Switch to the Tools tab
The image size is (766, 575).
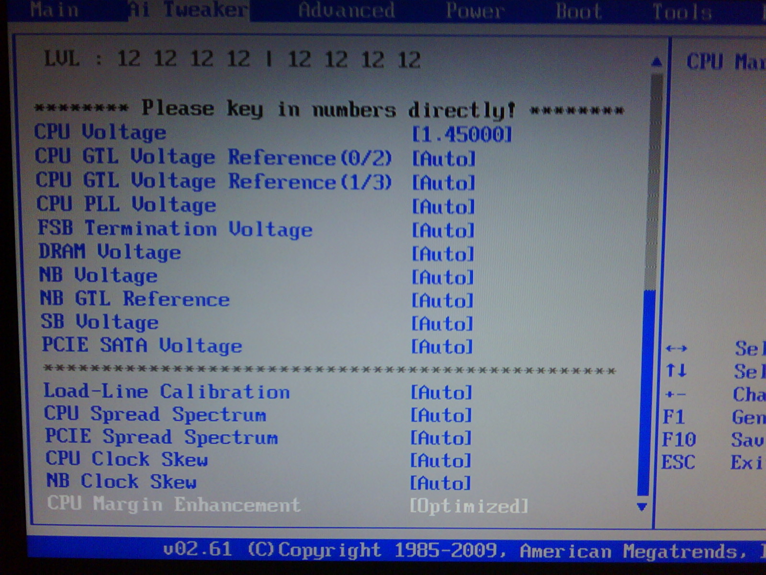(682, 11)
